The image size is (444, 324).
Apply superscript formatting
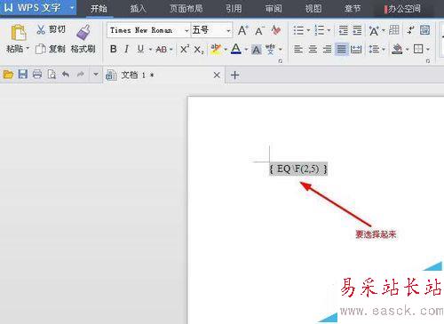(185, 49)
